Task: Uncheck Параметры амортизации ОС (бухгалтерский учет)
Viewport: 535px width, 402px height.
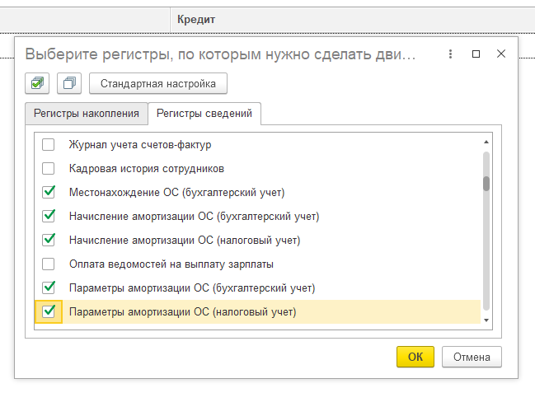Action: click(48, 287)
